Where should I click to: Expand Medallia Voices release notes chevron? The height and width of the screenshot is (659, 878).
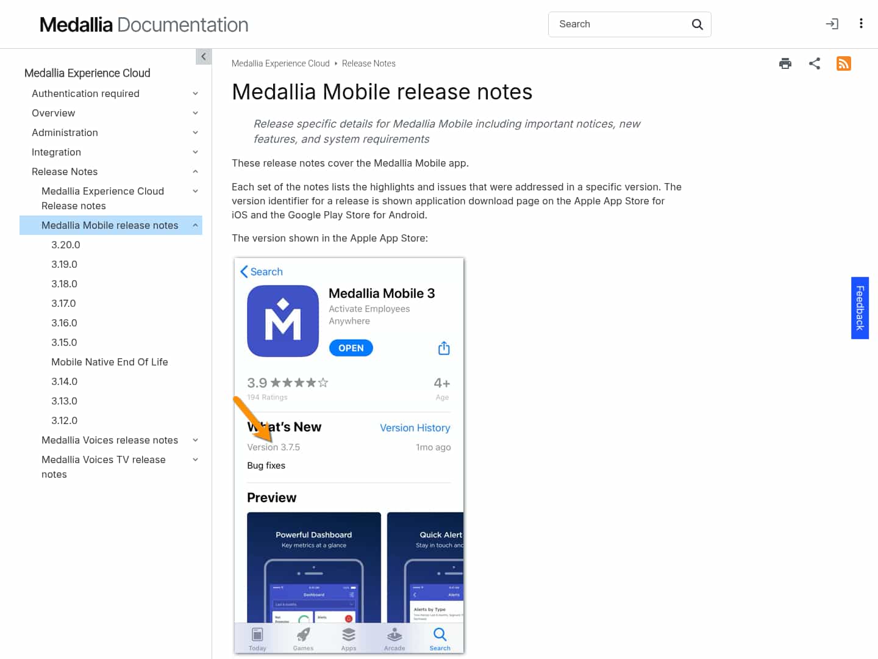pos(195,440)
